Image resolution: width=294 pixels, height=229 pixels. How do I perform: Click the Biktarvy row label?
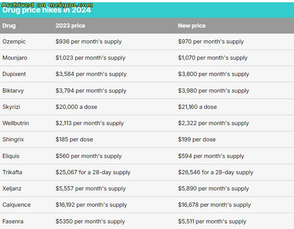14,91
